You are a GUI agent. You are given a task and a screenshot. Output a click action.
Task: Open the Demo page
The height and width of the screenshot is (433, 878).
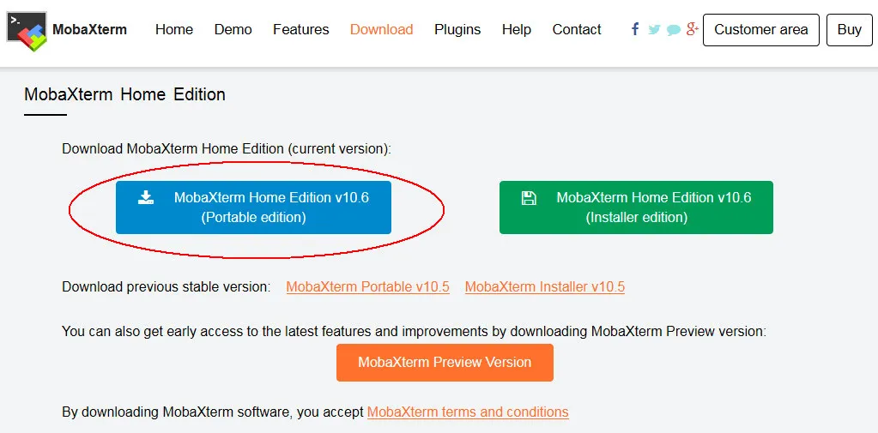[233, 30]
